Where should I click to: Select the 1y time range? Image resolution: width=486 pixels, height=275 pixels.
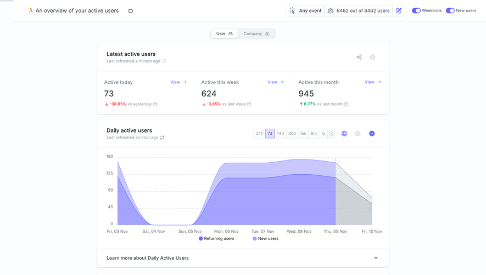323,134
